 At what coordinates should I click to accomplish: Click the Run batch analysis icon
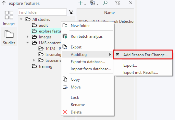[65, 36]
